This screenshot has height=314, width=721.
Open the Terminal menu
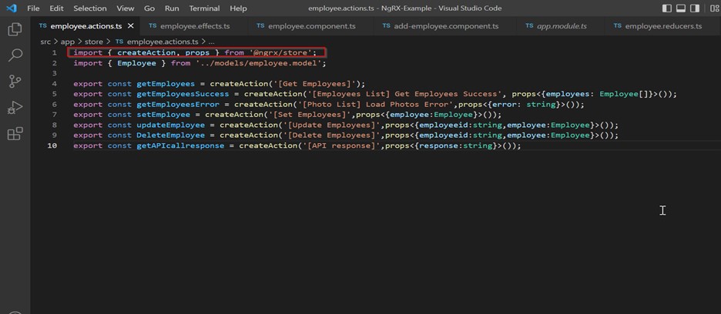coord(204,8)
